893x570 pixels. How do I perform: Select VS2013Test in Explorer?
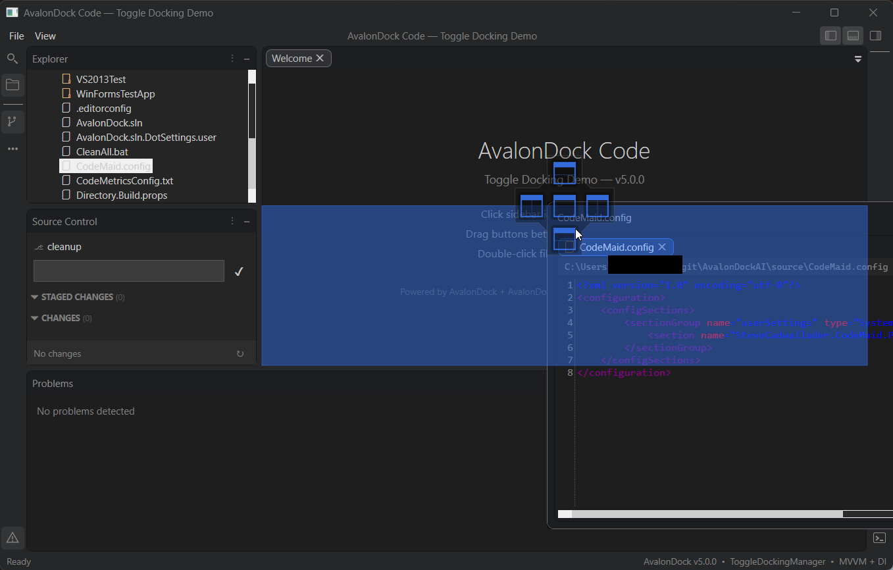101,79
